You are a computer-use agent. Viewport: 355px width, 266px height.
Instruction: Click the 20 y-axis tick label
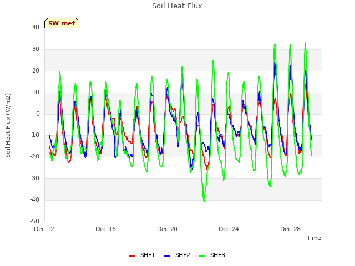click(x=35, y=71)
